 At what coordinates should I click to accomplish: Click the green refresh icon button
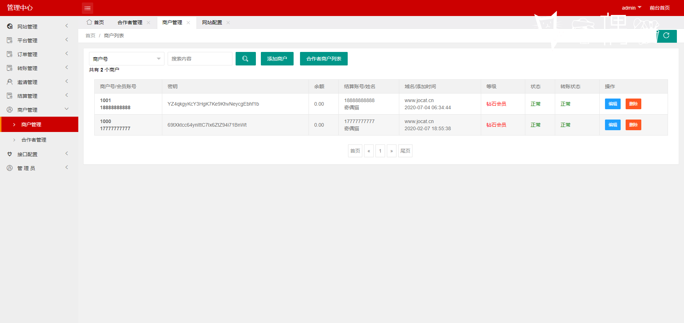(x=667, y=36)
